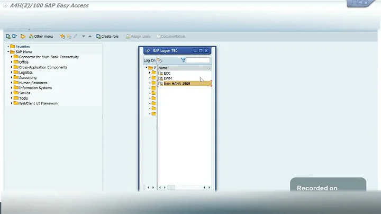Select the Accounting tree label
The width and height of the screenshot is (381, 214).
pyautogui.click(x=28, y=77)
